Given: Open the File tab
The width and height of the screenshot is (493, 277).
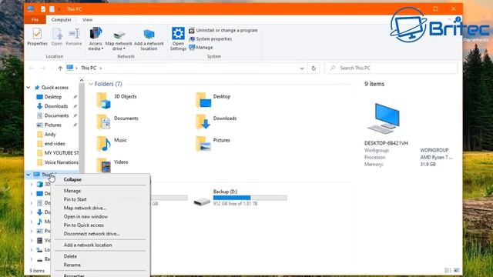Looking at the screenshot, I should (35, 20).
